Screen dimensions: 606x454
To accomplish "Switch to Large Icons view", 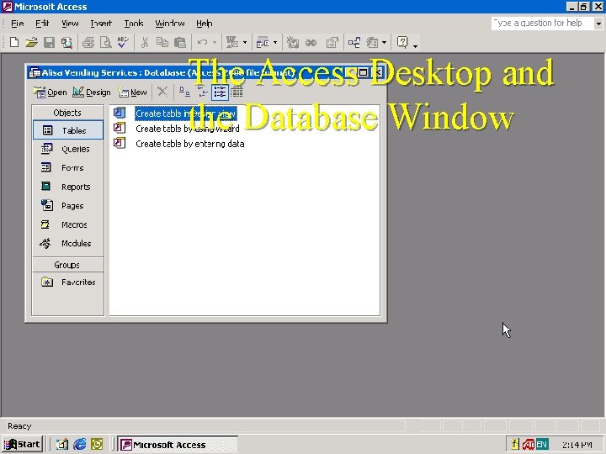I will click(x=184, y=92).
